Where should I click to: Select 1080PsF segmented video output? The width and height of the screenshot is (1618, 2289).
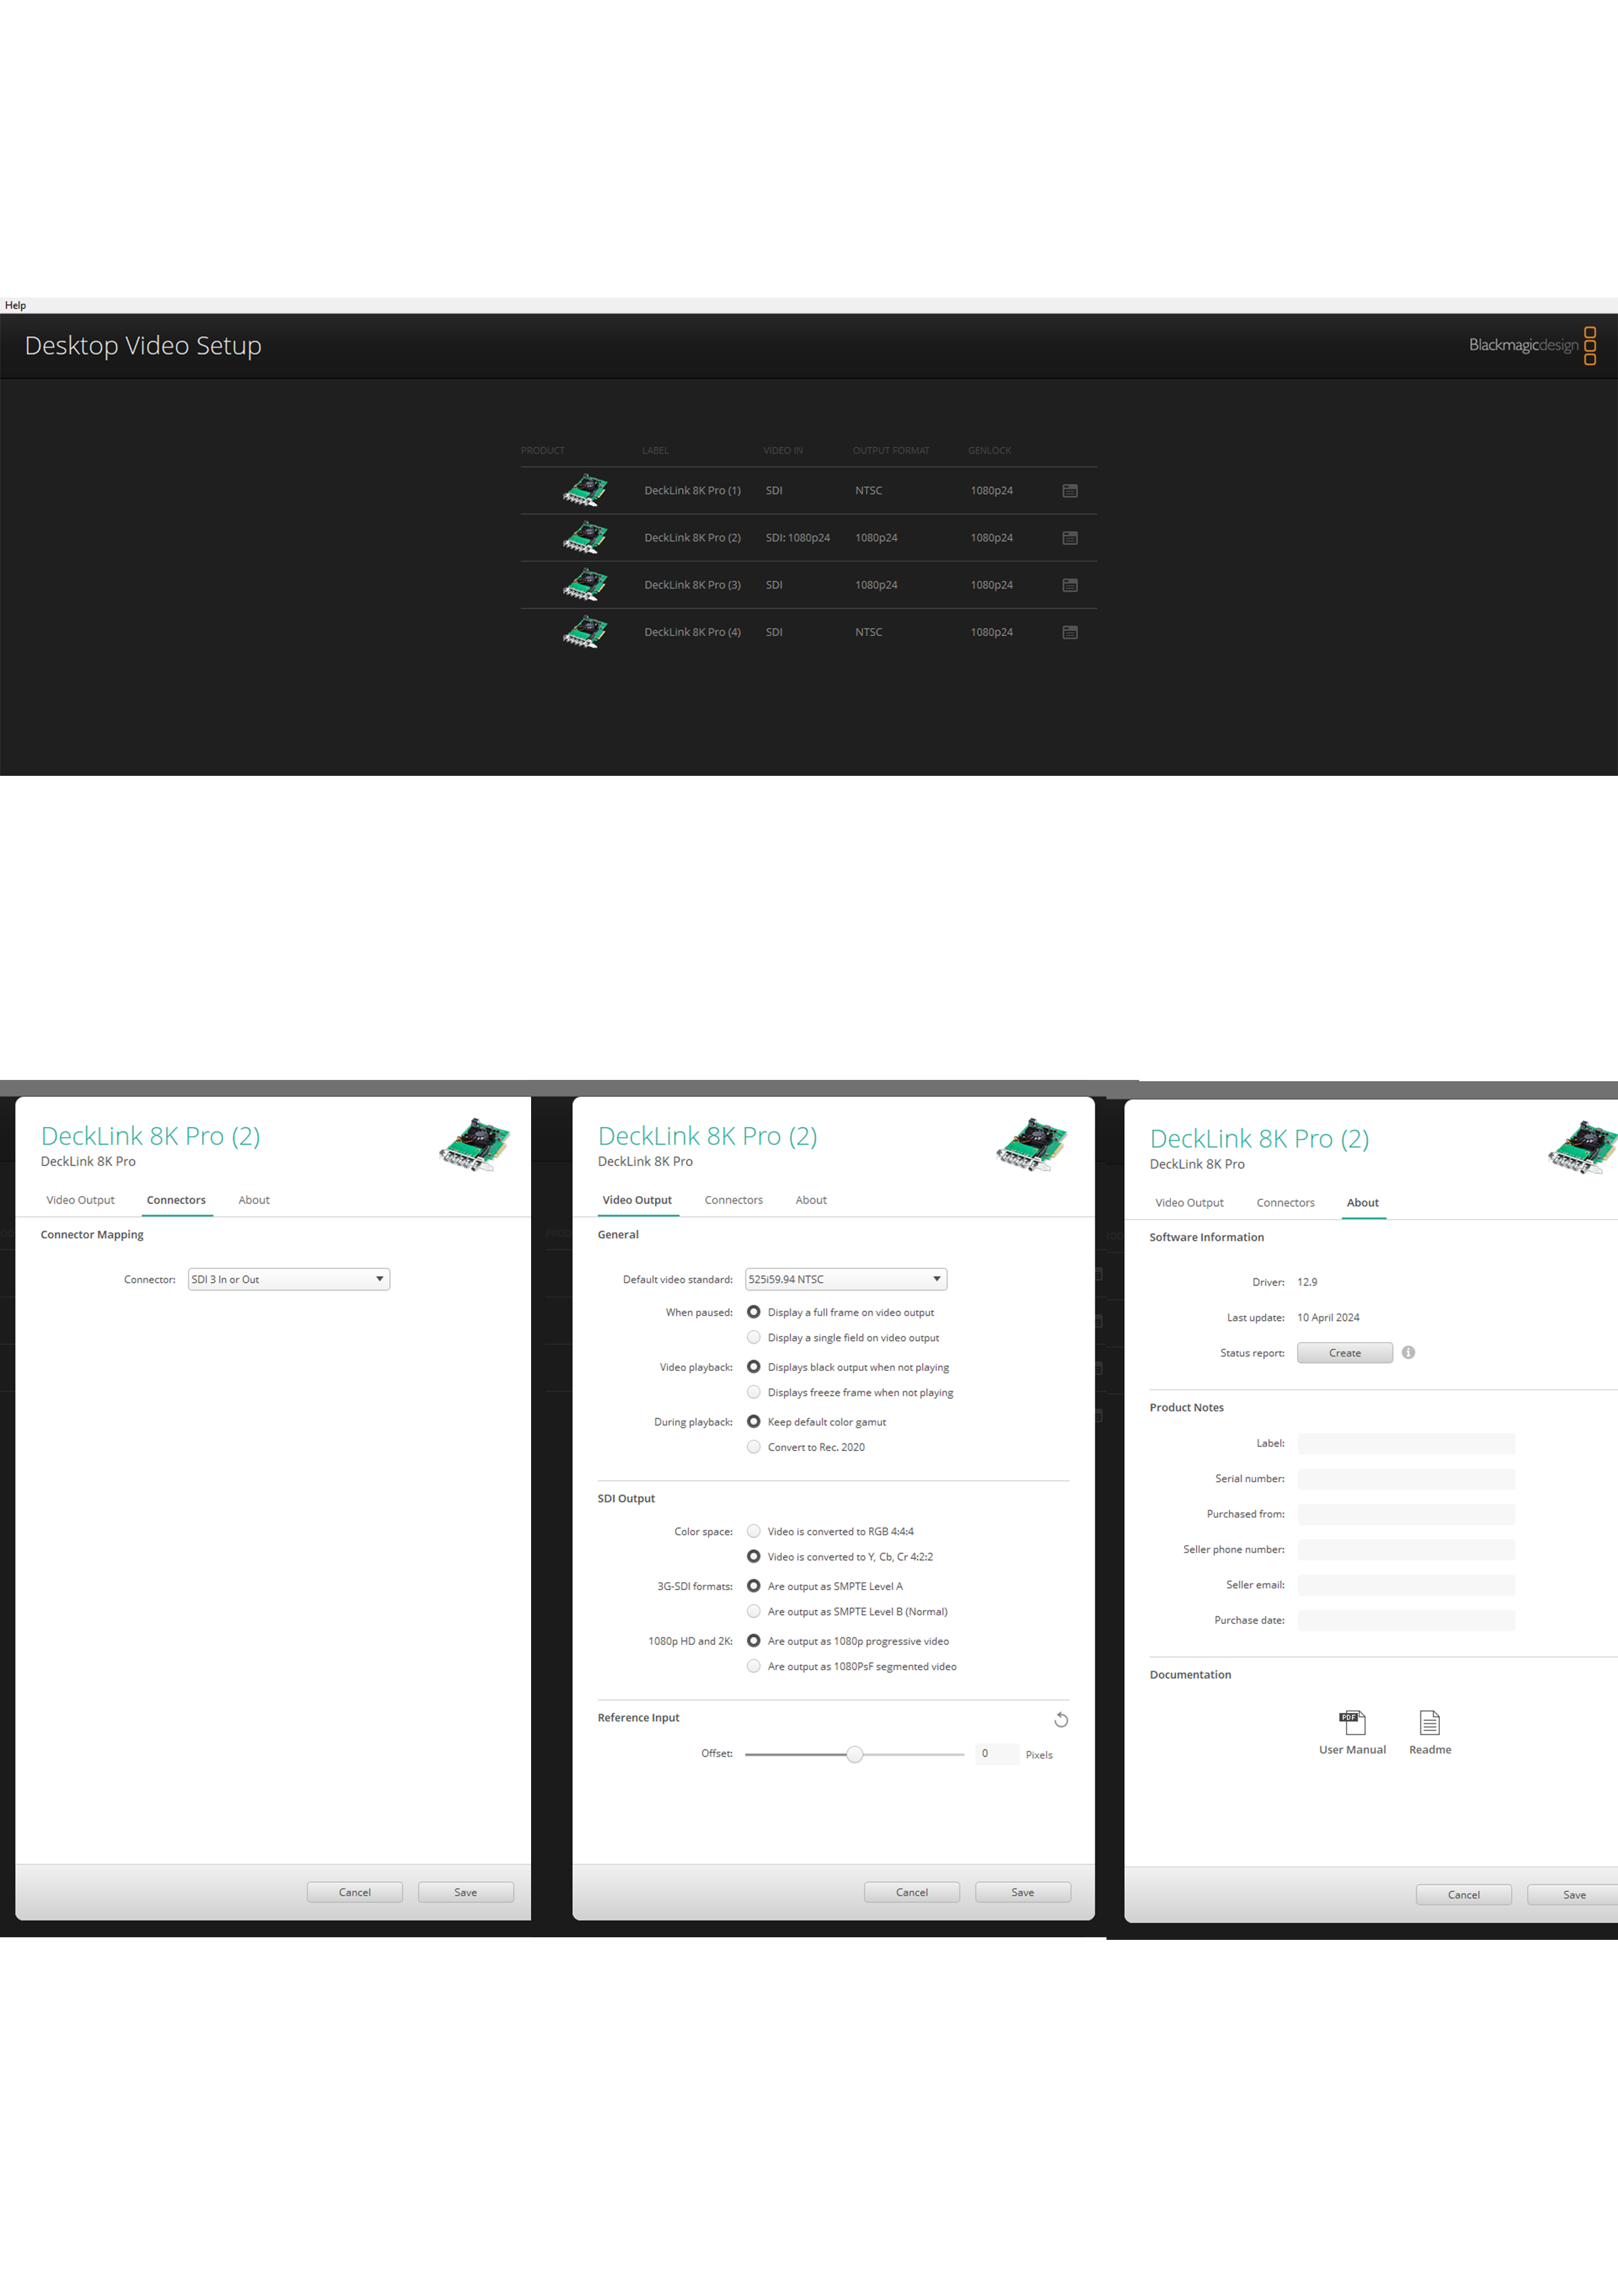(x=754, y=1667)
